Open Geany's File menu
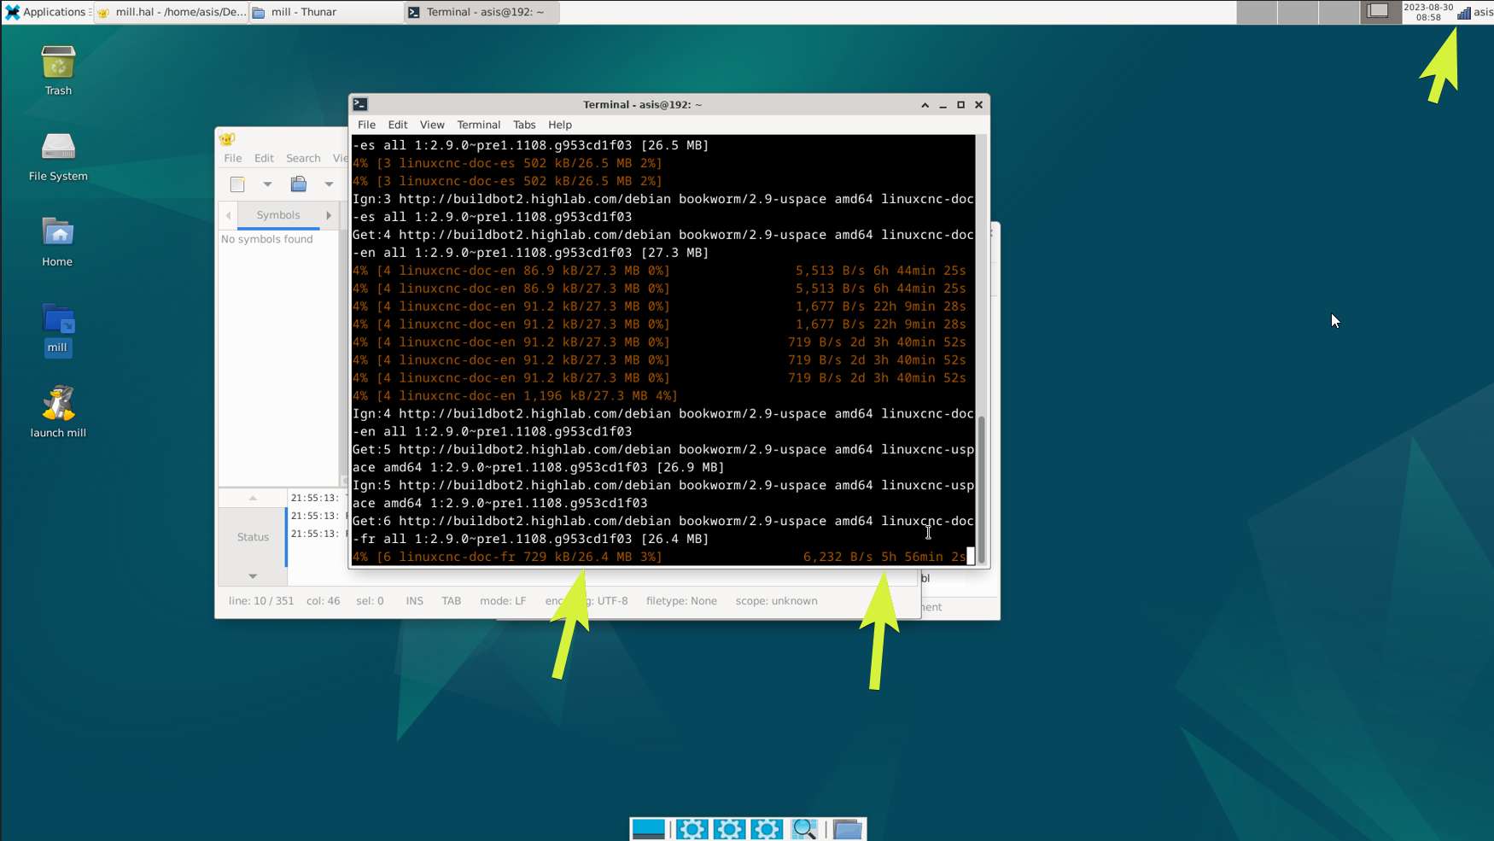The height and width of the screenshot is (841, 1494). 233,158
